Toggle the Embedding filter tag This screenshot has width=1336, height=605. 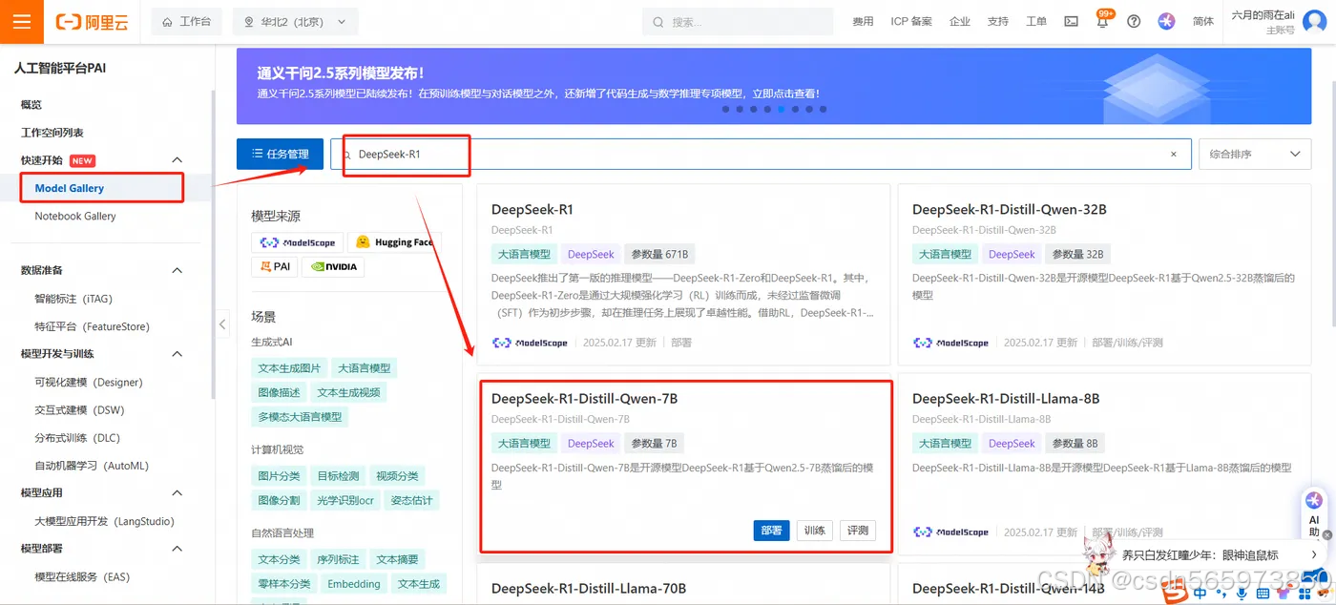click(x=353, y=583)
